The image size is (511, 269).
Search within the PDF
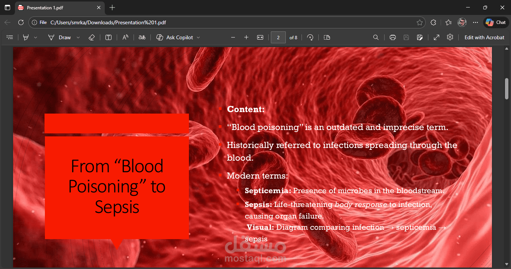coord(376,37)
